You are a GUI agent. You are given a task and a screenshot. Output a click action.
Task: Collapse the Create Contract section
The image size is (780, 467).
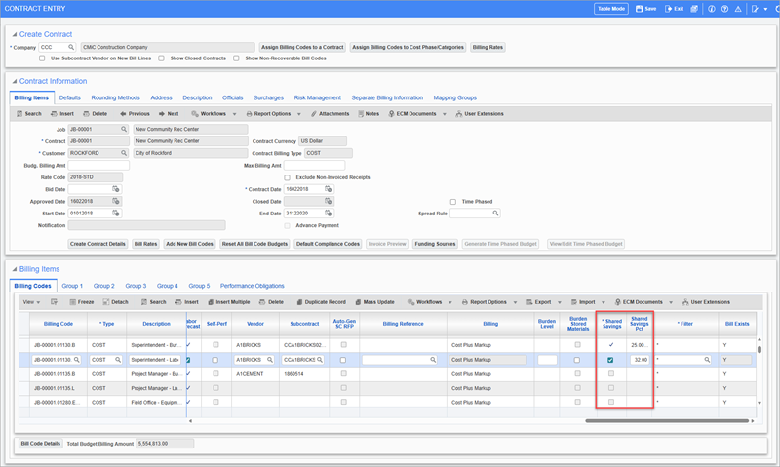coord(15,34)
